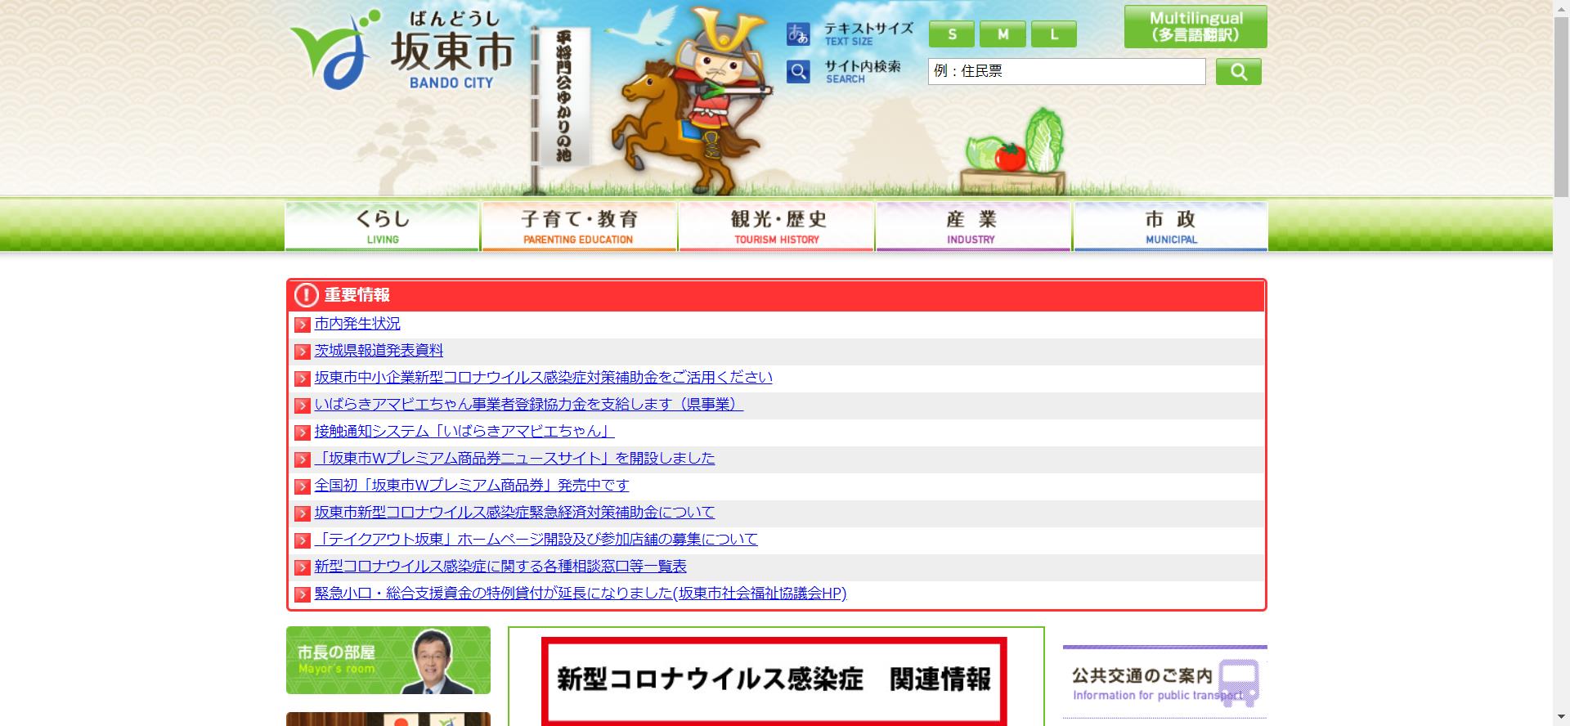Open the 産業 INDUSTRY menu

tap(973, 226)
